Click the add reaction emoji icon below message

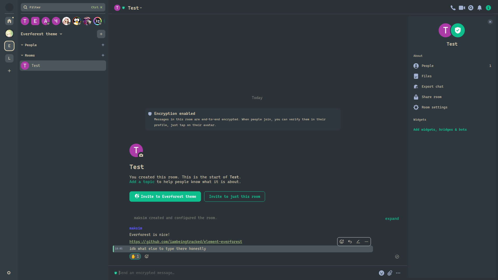tap(146, 256)
